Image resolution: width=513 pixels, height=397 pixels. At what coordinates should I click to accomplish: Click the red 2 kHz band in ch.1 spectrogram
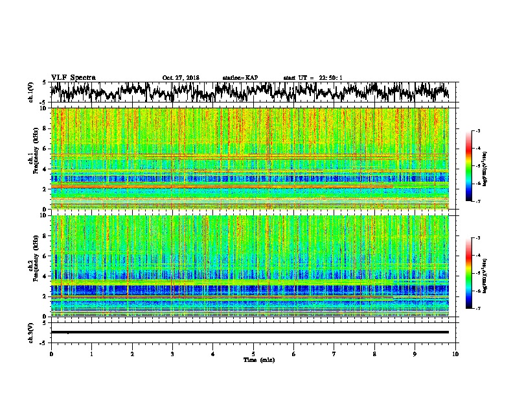222,187
